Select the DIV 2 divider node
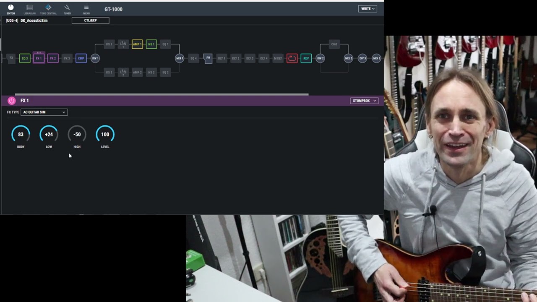Image resolution: width=537 pixels, height=302 pixels. pyautogui.click(x=321, y=58)
